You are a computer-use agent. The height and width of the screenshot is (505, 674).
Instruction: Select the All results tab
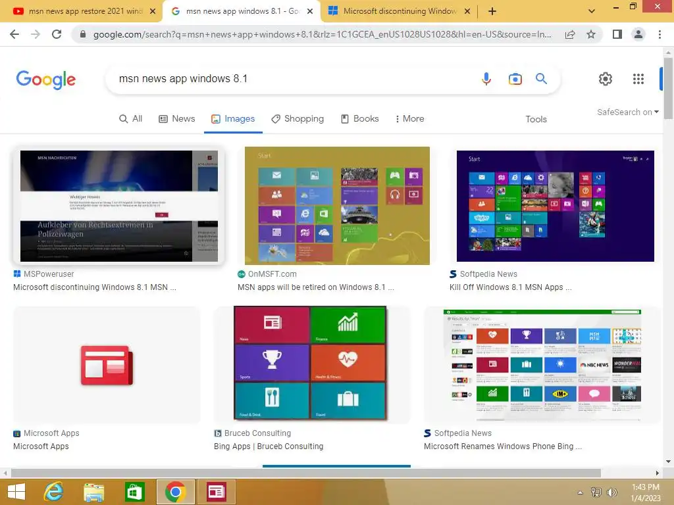[x=131, y=119]
